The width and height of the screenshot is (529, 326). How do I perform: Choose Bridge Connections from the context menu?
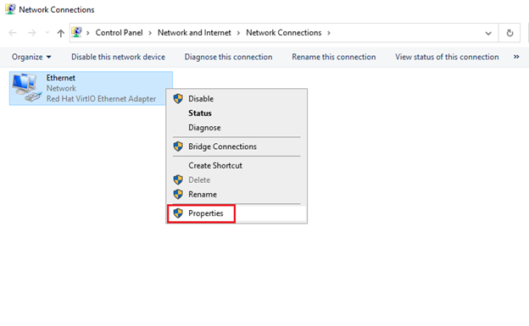click(237, 146)
